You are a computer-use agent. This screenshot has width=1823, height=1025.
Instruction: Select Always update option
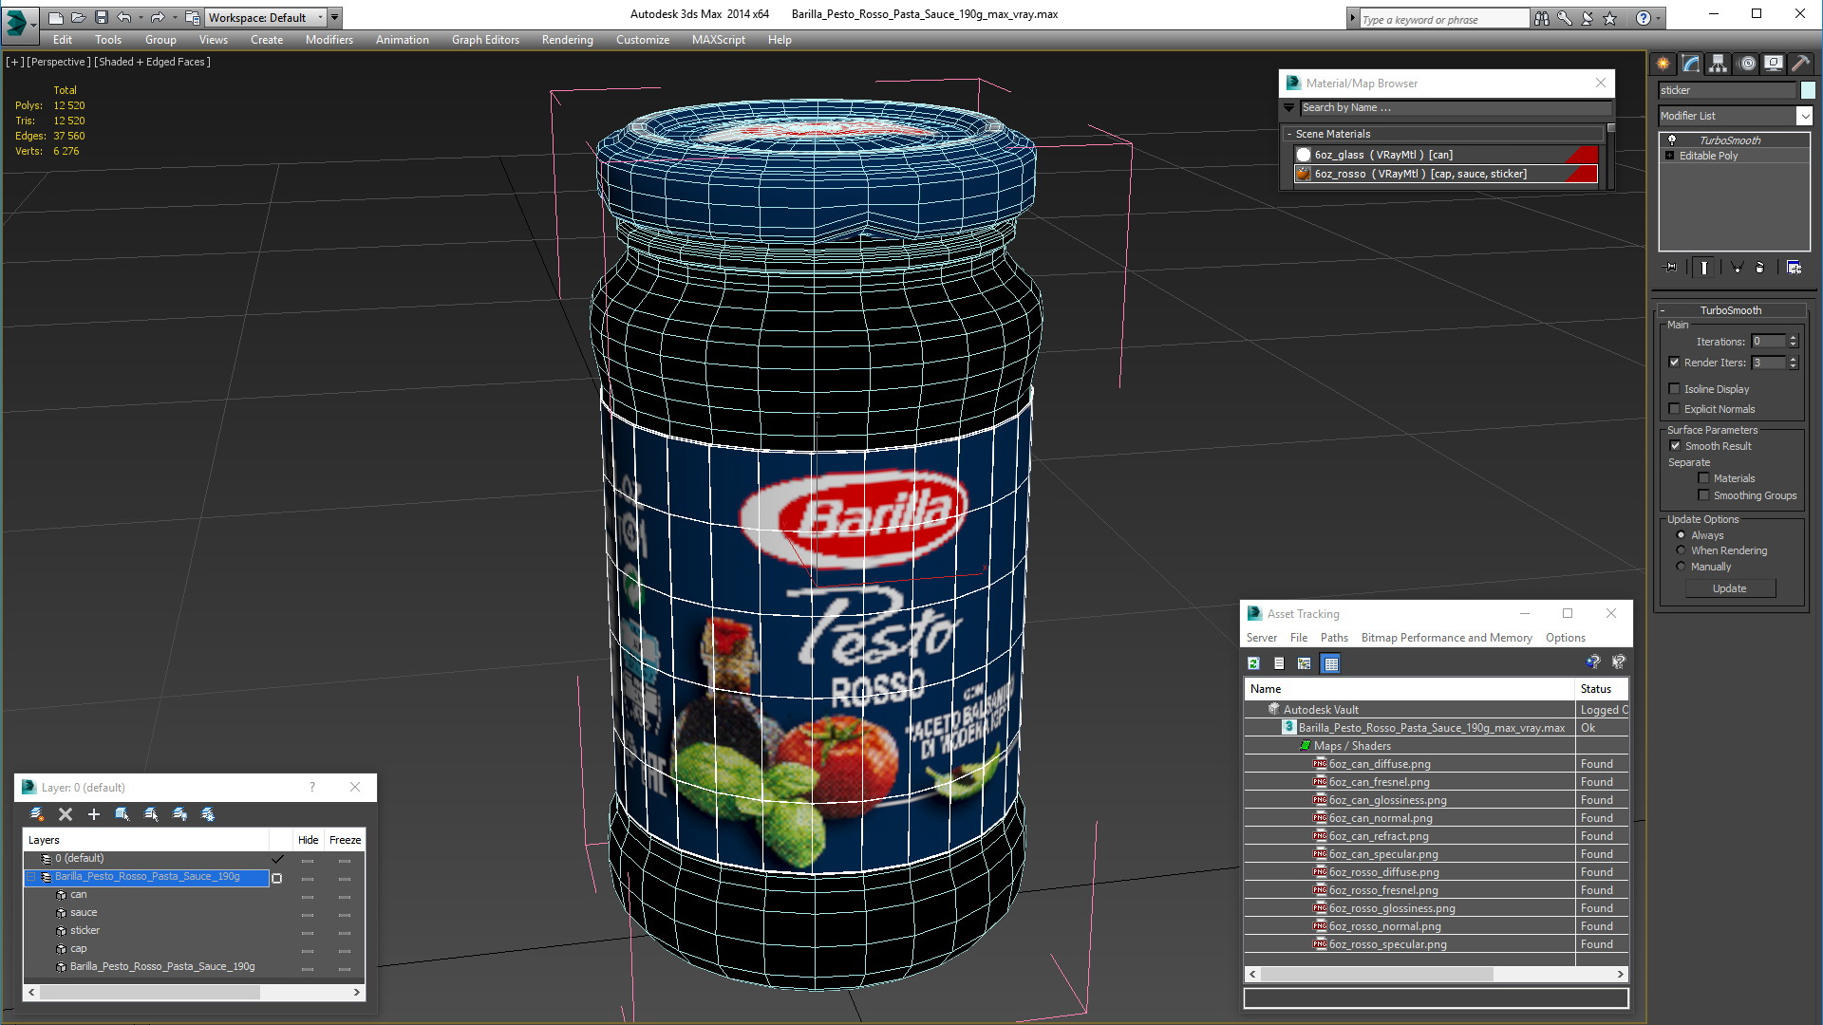pos(1681,535)
